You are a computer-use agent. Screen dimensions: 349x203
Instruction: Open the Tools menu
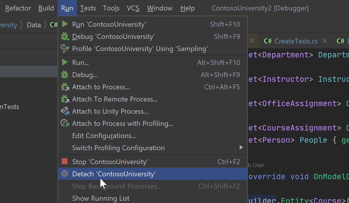pyautogui.click(x=111, y=8)
